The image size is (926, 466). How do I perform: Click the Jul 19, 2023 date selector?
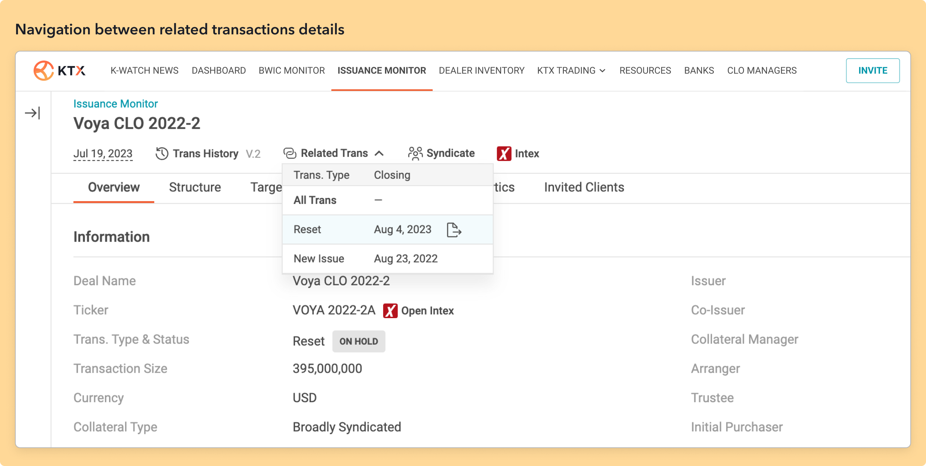pyautogui.click(x=103, y=153)
